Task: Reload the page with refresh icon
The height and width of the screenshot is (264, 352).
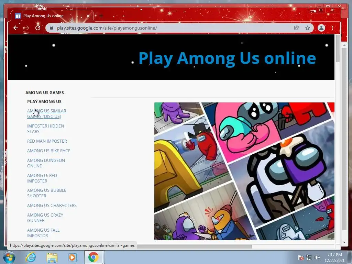Action: (38, 27)
